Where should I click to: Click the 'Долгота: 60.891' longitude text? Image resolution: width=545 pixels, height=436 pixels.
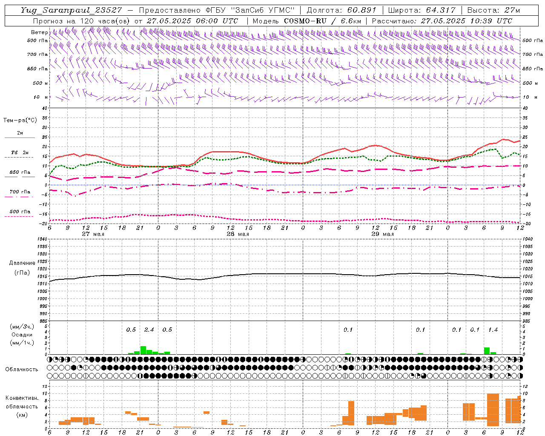(x=341, y=10)
